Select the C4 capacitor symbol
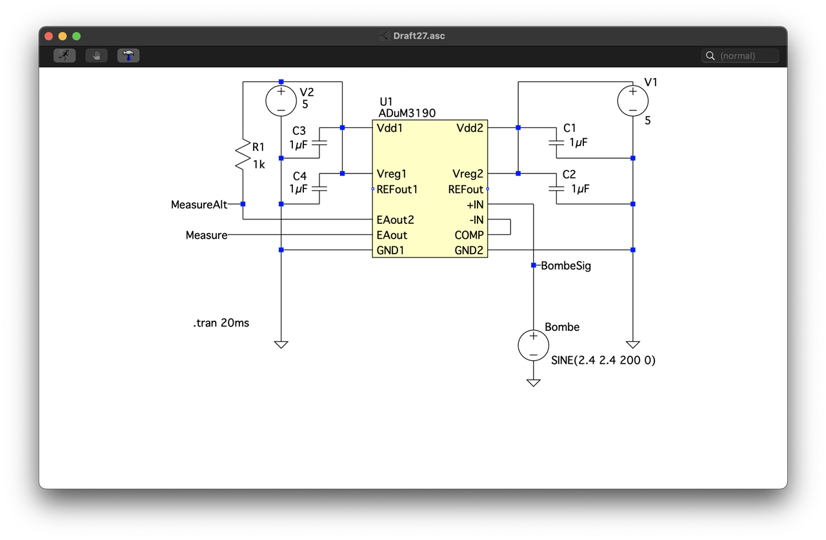This screenshot has height=540, width=826. coord(319,189)
